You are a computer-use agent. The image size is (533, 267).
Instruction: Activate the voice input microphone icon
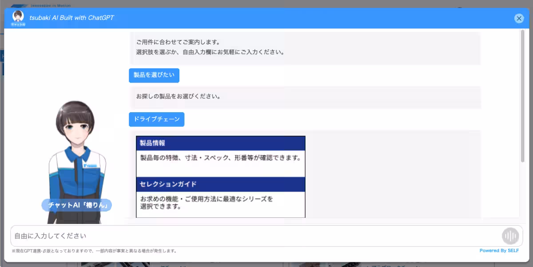tap(510, 236)
